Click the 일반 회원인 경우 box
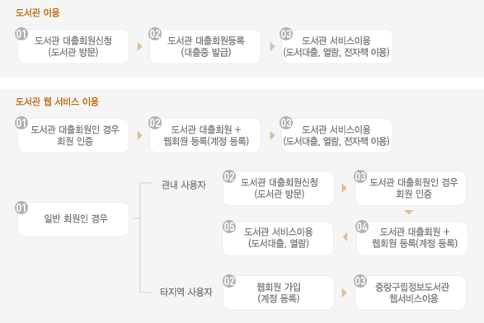This screenshot has width=484, height=323. click(73, 220)
